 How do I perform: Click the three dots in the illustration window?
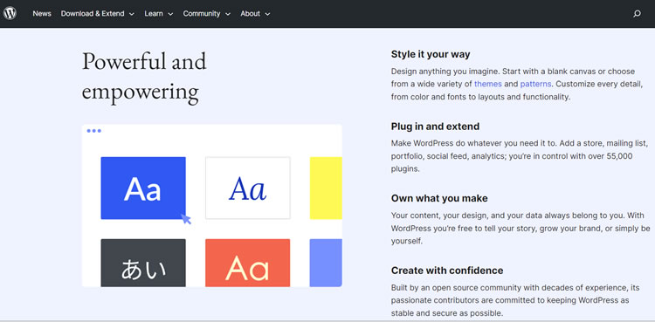pyautogui.click(x=94, y=131)
